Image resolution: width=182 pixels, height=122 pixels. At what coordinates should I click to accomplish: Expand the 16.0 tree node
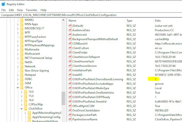tap(22, 100)
